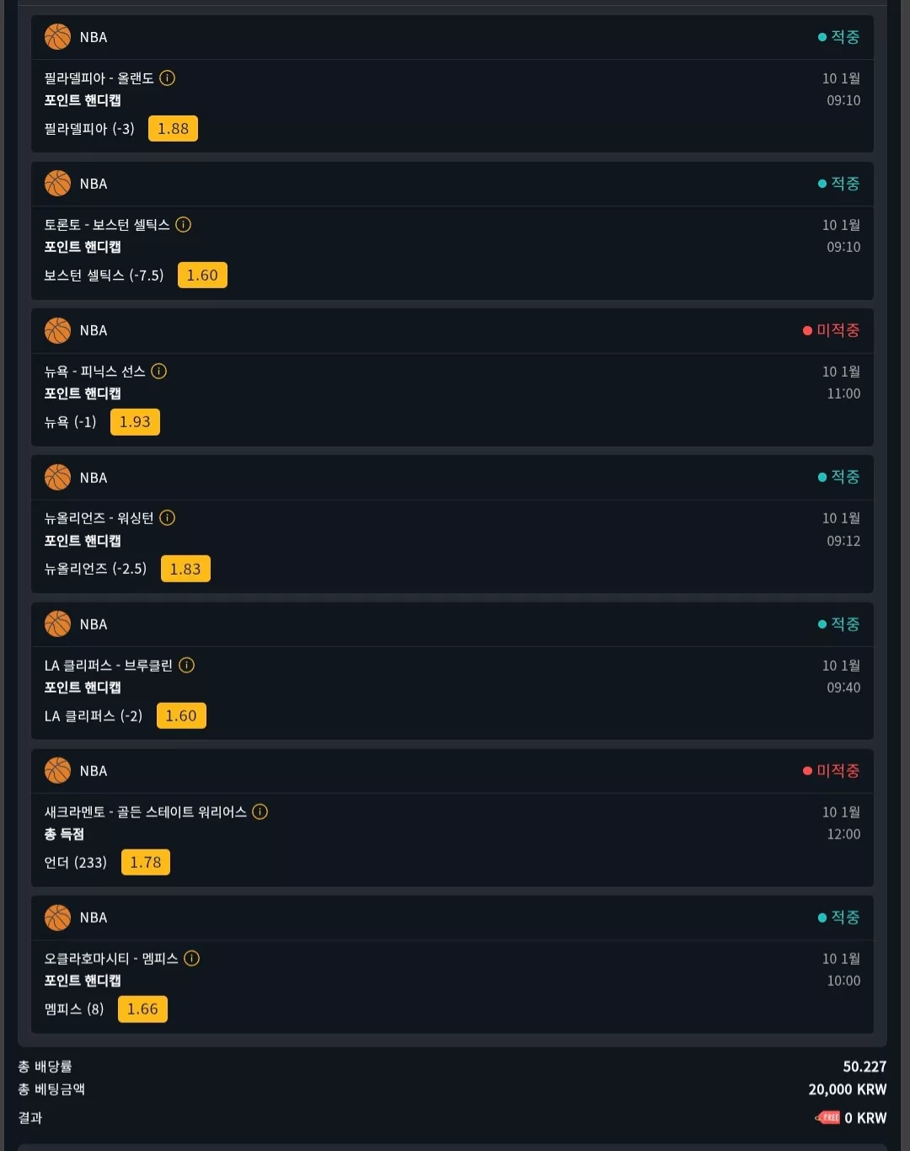Tap the 1.83 odds for 뉴올리언즈 (-2.5)
910x1151 pixels.
click(x=185, y=569)
